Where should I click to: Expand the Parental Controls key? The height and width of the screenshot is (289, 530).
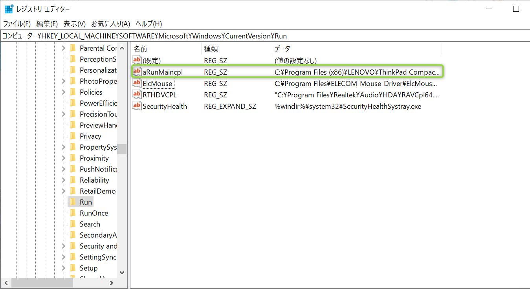(64, 48)
